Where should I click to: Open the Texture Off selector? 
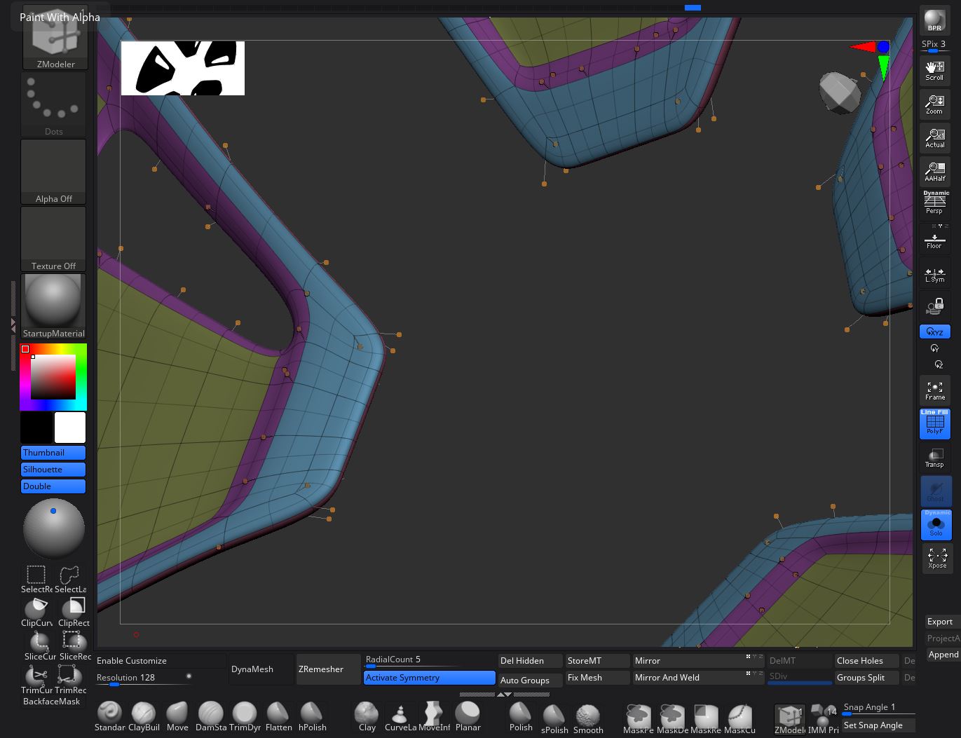click(x=53, y=239)
